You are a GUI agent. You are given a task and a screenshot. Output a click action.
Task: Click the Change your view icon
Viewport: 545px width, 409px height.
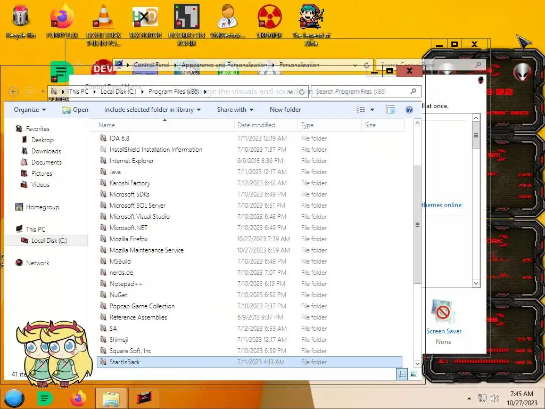(360, 110)
